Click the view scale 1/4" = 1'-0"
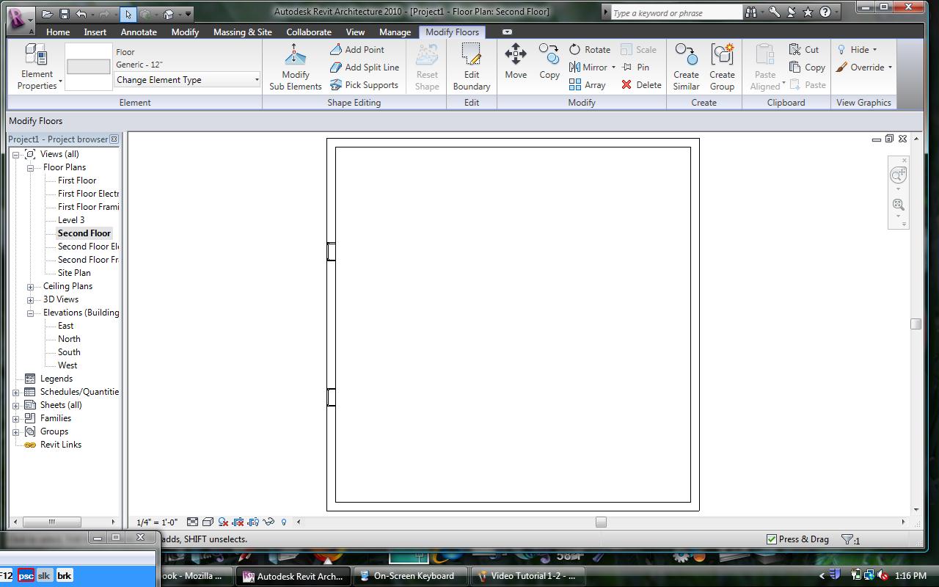 tap(157, 522)
